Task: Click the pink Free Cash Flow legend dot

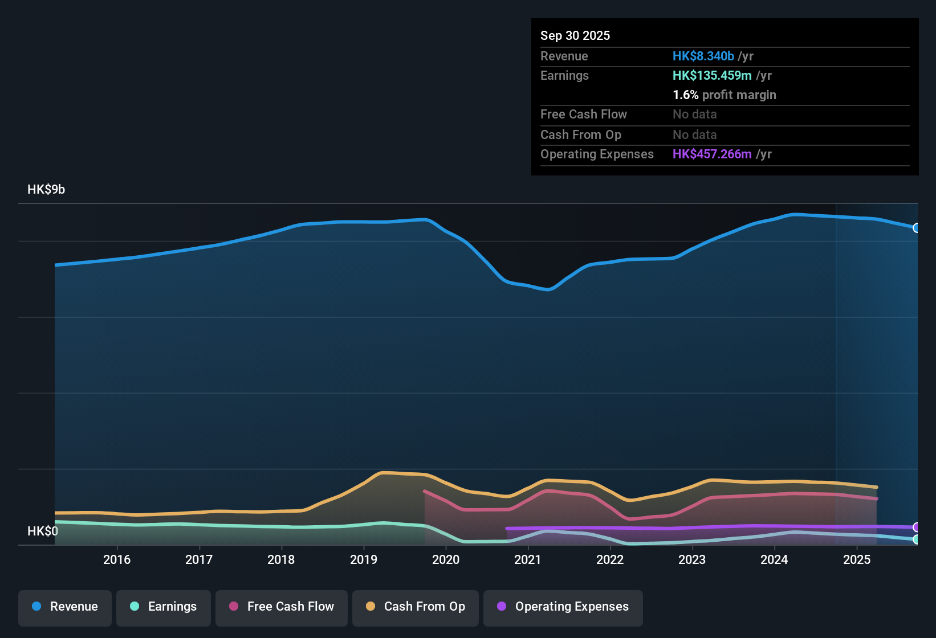Action: (233, 607)
